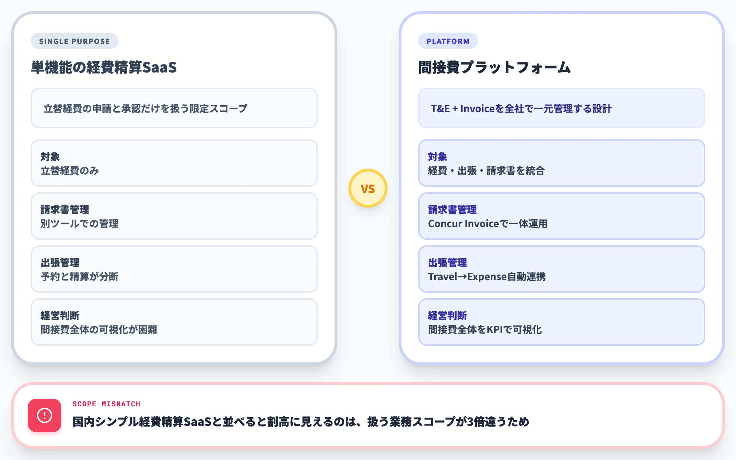736x460 pixels.
Task: Select the 経費・出張・請求書を統合 card
Action: click(562, 163)
